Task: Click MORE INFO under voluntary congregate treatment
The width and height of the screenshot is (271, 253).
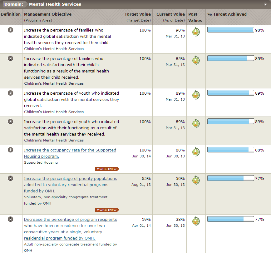Action: point(107,210)
